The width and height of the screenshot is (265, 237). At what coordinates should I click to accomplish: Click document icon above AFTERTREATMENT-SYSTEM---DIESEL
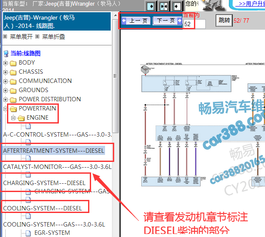click(x=28, y=142)
